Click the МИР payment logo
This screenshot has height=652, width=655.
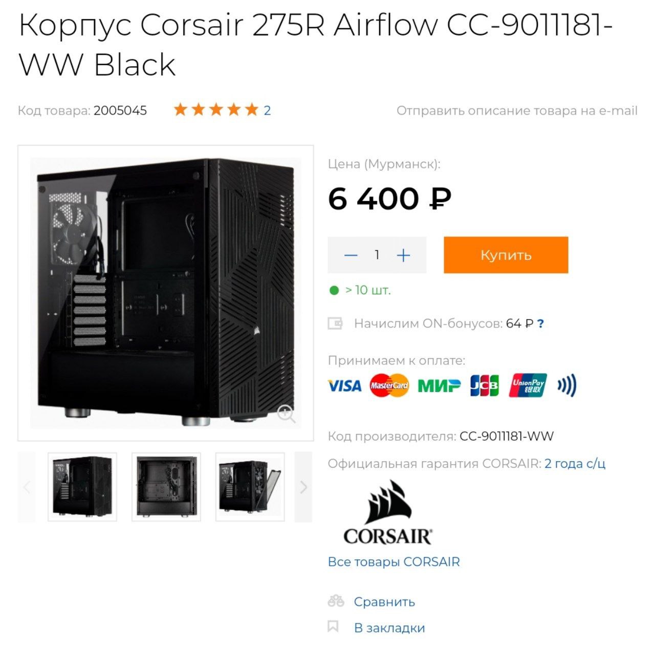439,385
